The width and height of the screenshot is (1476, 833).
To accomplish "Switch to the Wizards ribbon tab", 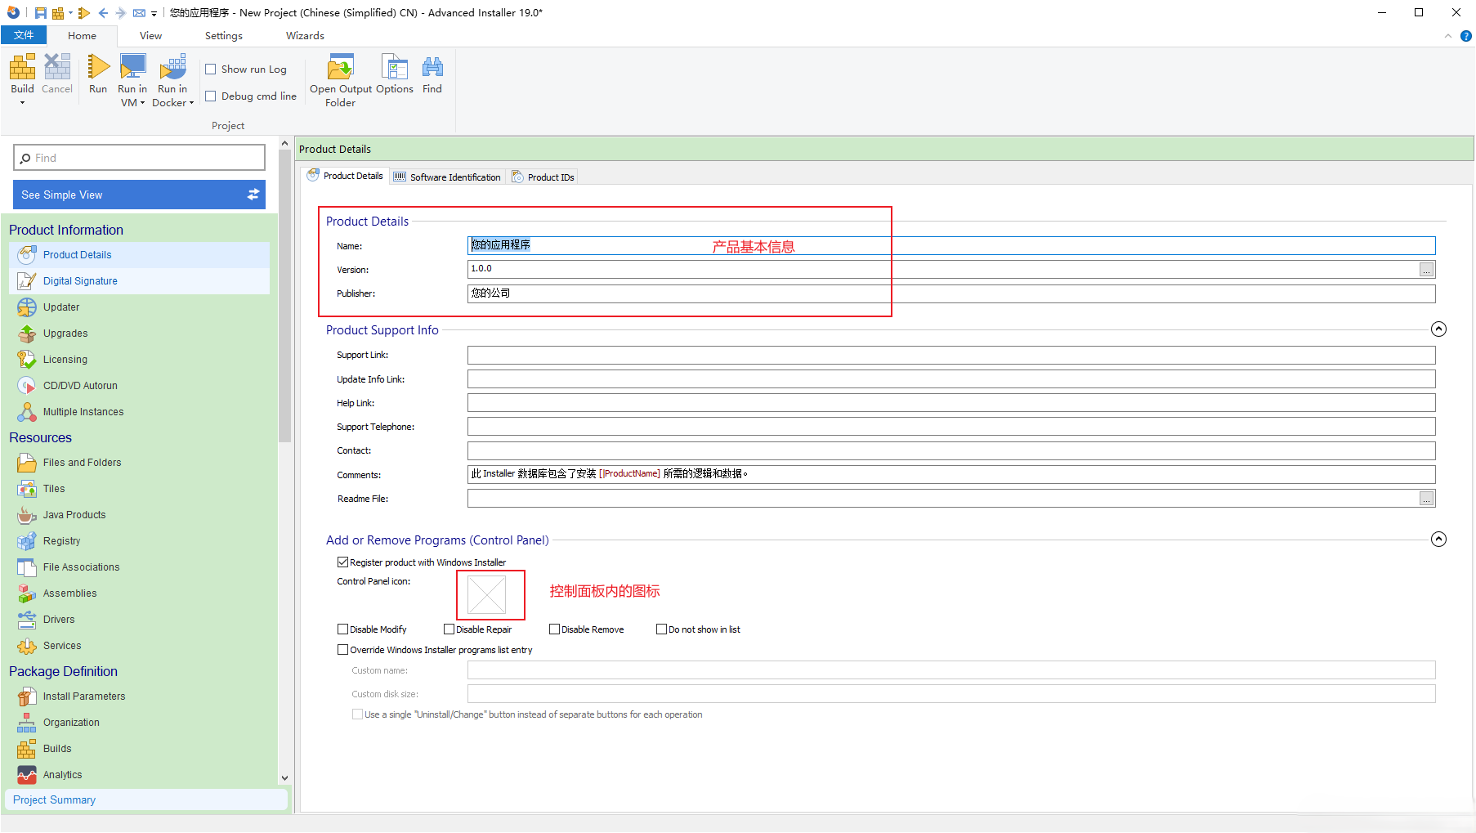I will click(x=305, y=36).
